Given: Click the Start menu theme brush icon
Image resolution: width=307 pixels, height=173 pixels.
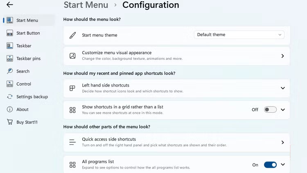Looking at the screenshot, I should pyautogui.click(x=72, y=35).
